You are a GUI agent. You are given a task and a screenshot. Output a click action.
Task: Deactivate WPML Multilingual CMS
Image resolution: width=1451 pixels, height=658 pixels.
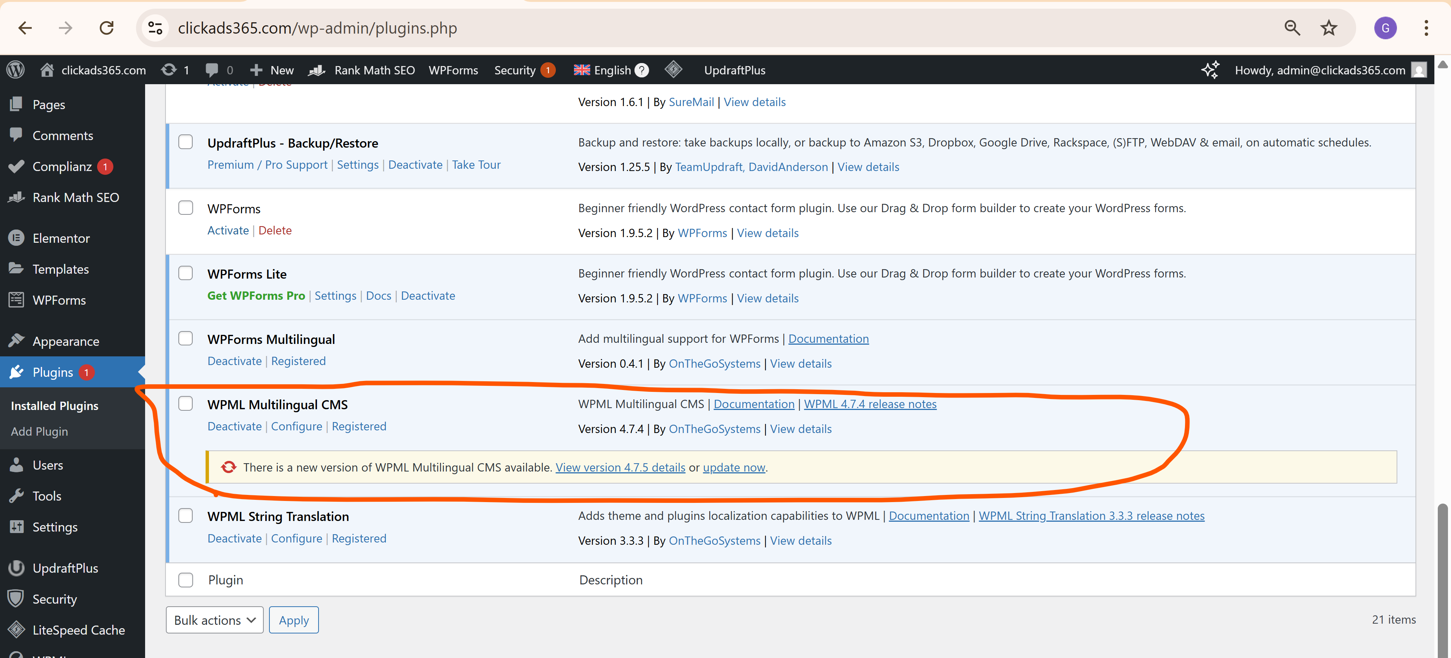234,426
